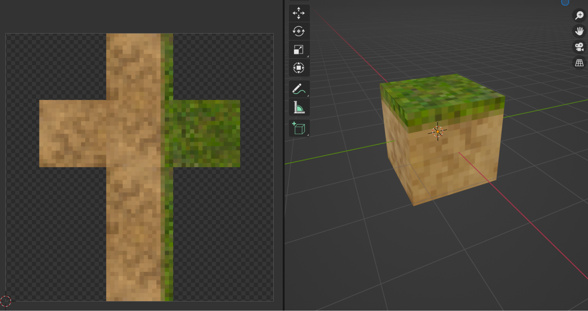Select the Annotate pencil tool

click(x=299, y=89)
